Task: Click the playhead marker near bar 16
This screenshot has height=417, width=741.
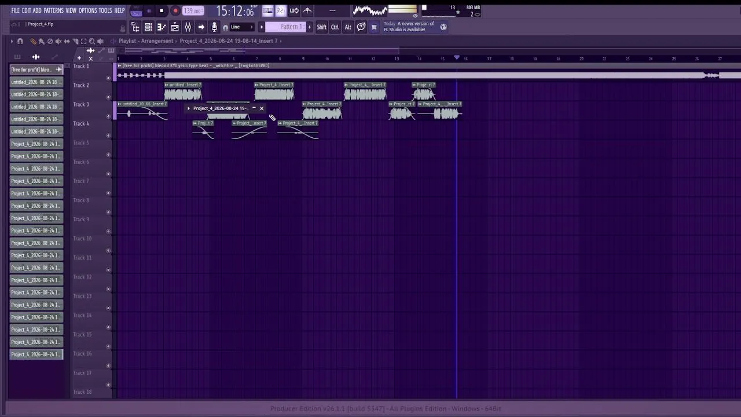Action: click(457, 58)
